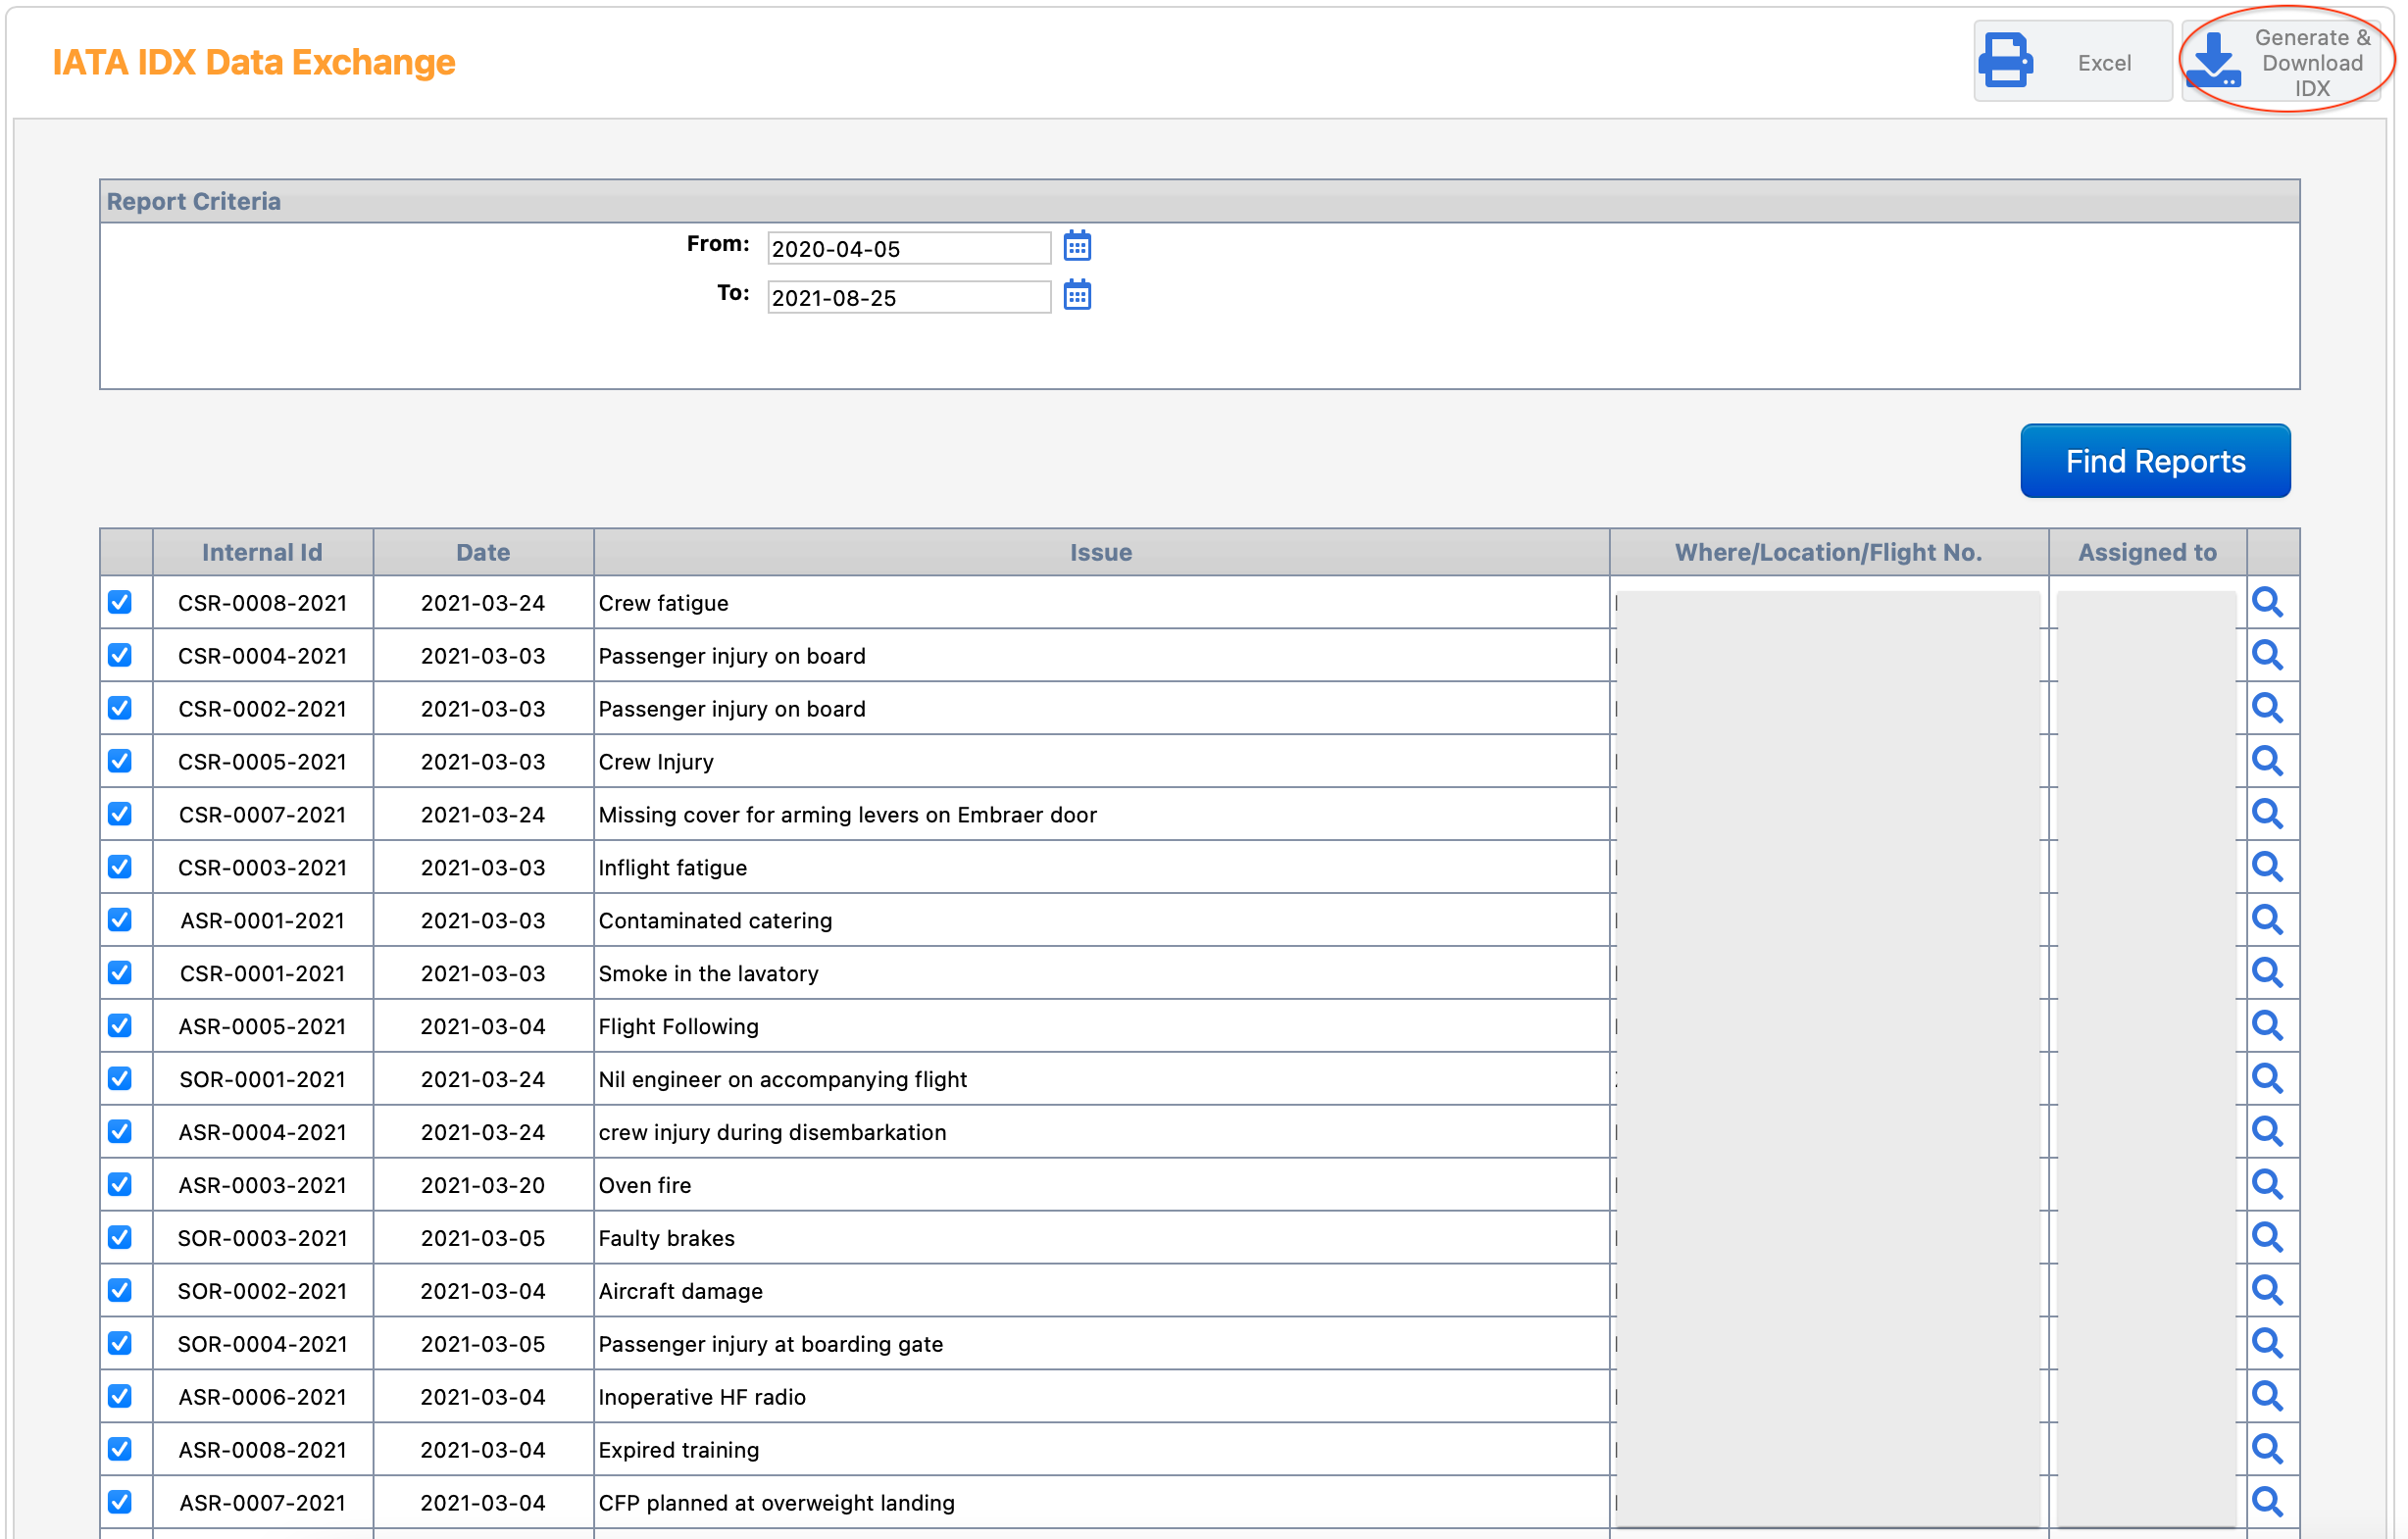The width and height of the screenshot is (2408, 1539).
Task: Click the Excel printer icon
Action: [x=2006, y=60]
